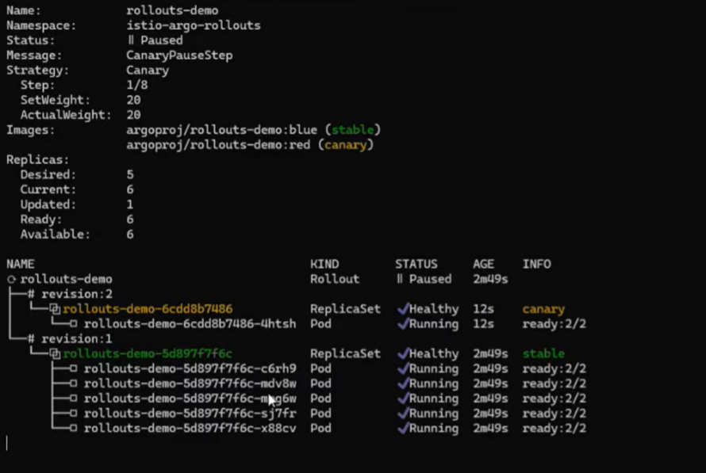Click the terminal cursor at the prompt line
This screenshot has height=473, width=706.
[7, 443]
